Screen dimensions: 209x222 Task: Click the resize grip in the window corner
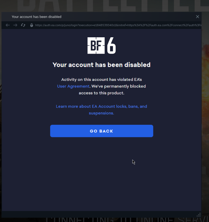(x=199, y=215)
